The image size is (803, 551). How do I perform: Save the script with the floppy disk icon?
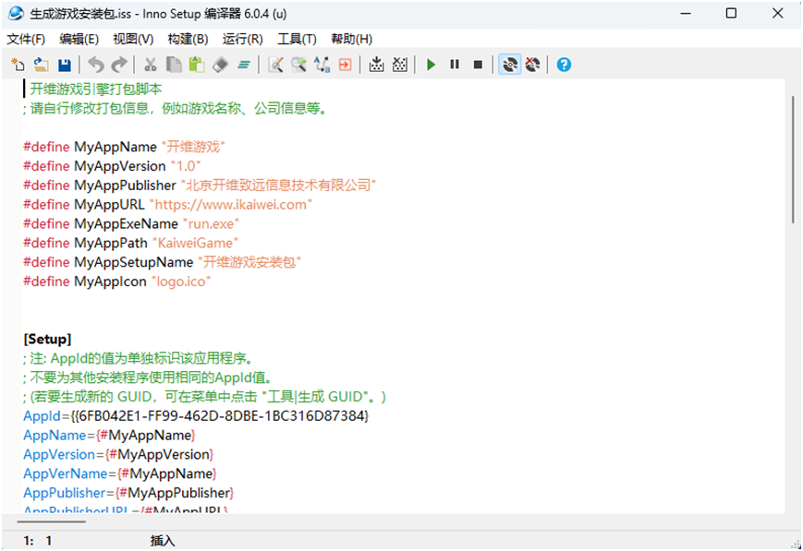coord(65,65)
